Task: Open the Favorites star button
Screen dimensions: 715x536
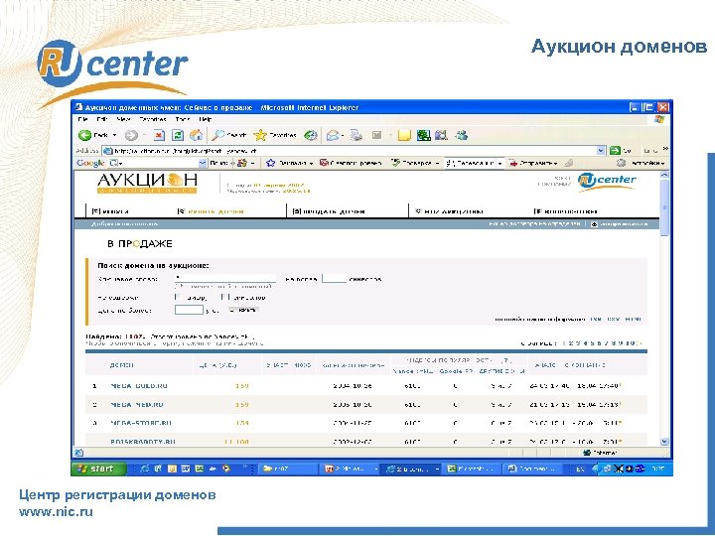Action: tap(275, 135)
